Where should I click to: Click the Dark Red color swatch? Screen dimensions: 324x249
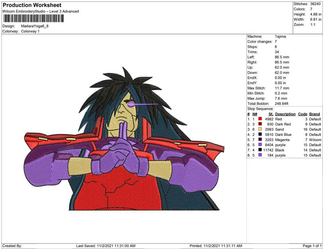[x=260, y=124]
